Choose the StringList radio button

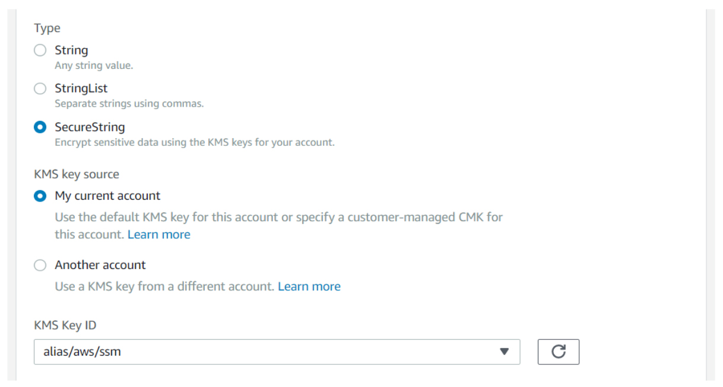pyautogui.click(x=40, y=89)
